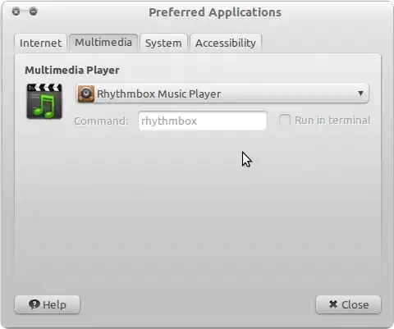Switch to the Internet tab
This screenshot has width=394, height=329.
tap(40, 43)
